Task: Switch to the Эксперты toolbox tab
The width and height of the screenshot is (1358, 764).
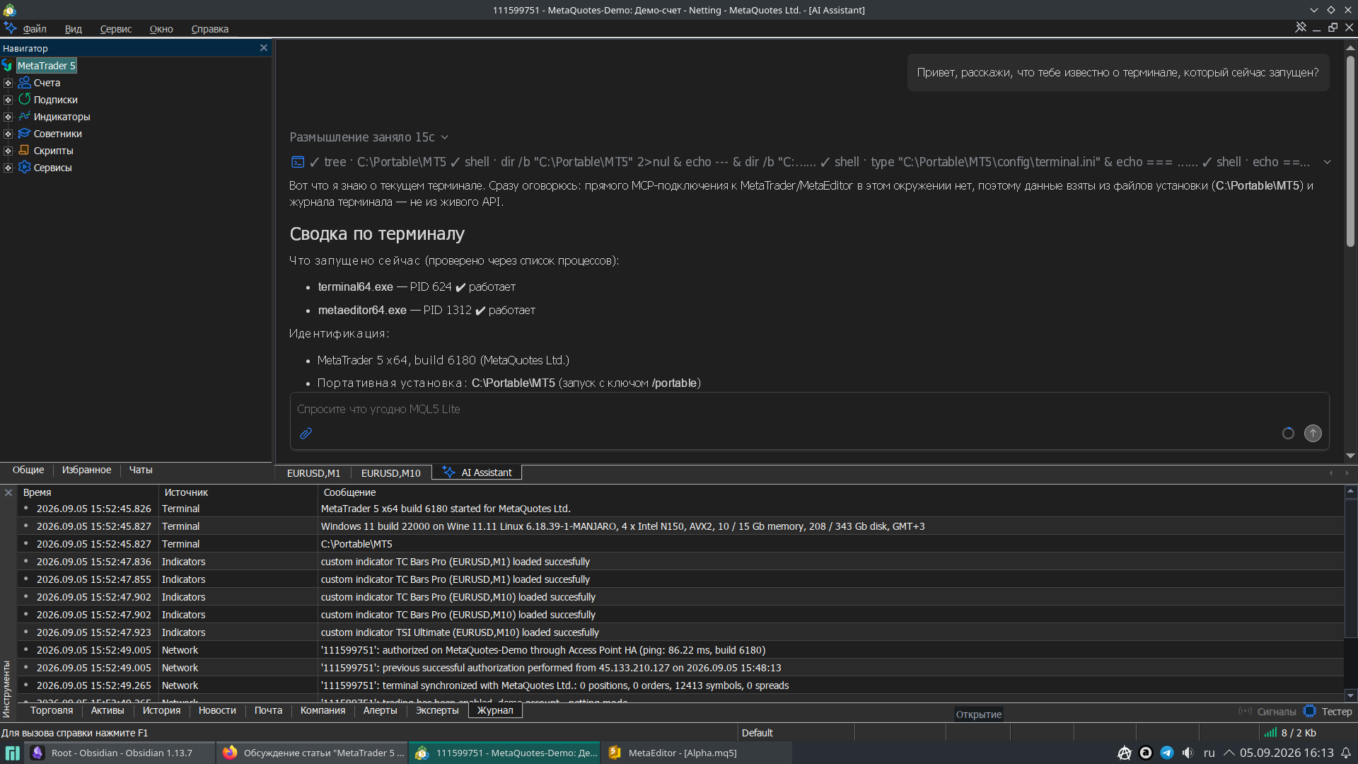Action: coord(437,710)
